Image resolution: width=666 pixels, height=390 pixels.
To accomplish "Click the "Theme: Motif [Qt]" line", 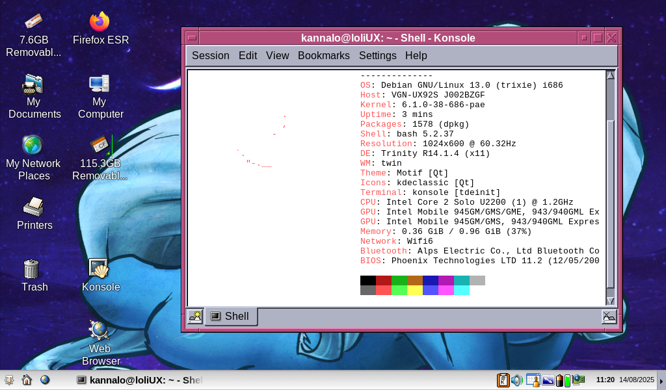I will tap(404, 173).
